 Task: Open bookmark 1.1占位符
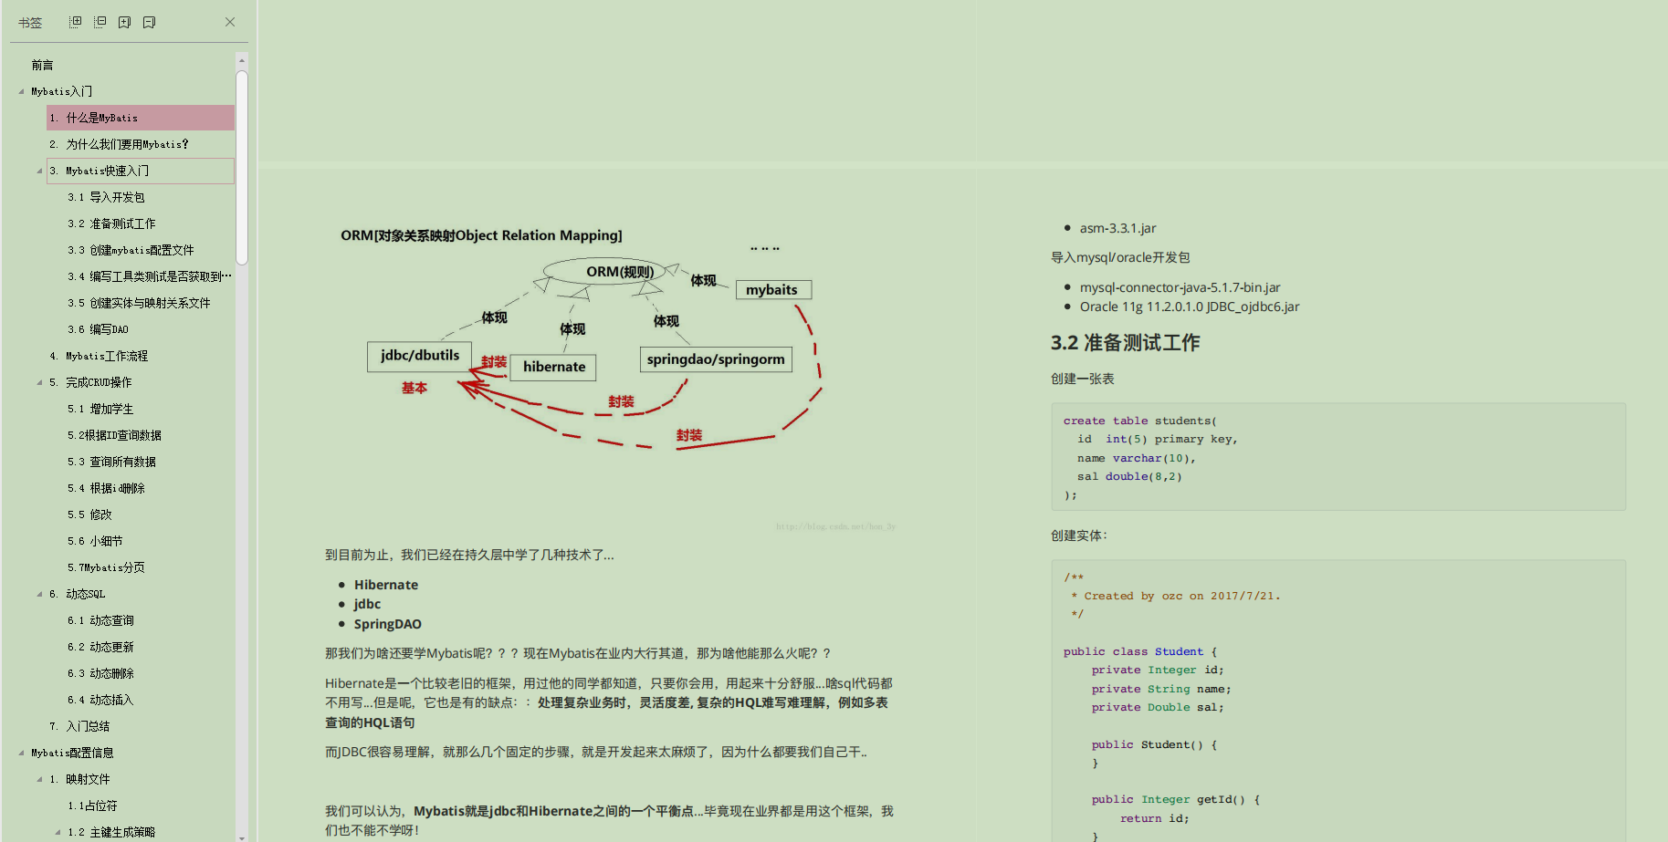coord(92,806)
